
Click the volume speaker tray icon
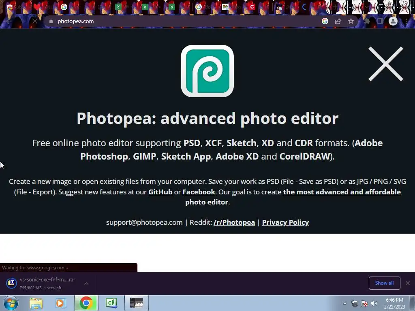[374, 303]
